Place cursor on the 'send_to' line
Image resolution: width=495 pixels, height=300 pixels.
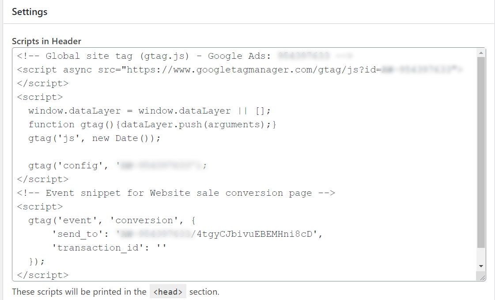187,234
